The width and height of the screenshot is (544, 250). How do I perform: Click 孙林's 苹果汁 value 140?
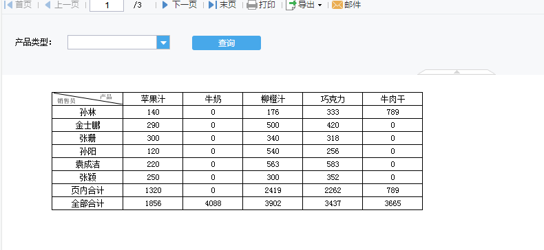pyautogui.click(x=153, y=112)
